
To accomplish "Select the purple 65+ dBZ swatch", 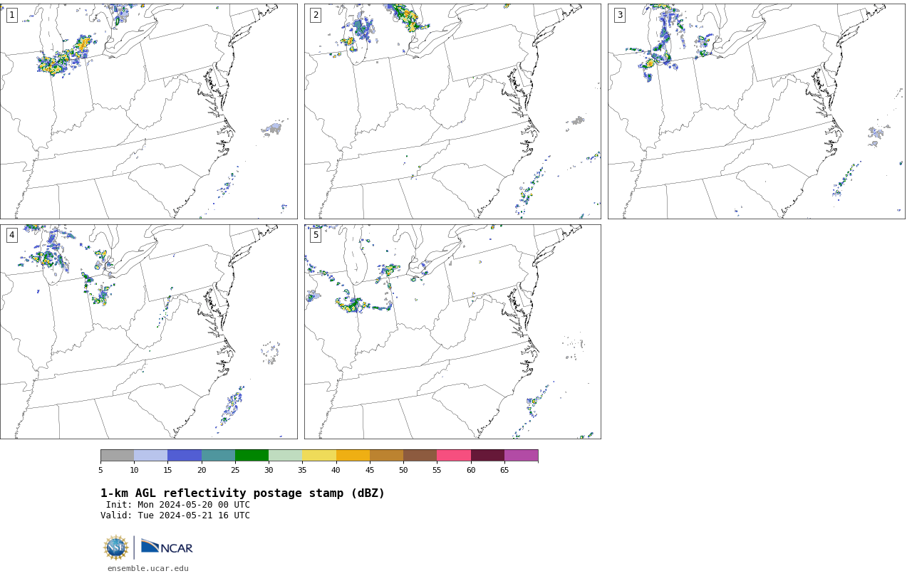I will [x=521, y=456].
